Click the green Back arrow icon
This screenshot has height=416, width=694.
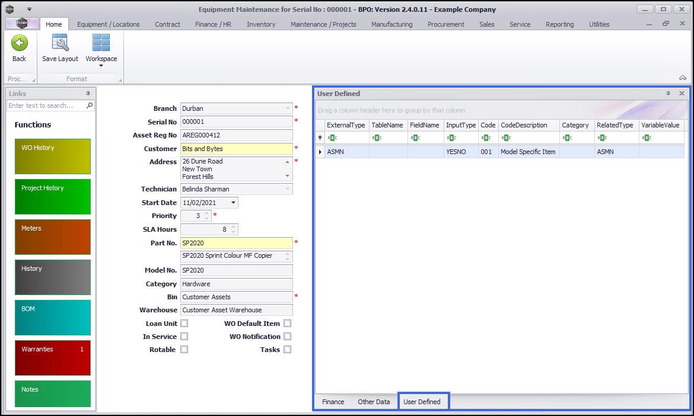20,43
